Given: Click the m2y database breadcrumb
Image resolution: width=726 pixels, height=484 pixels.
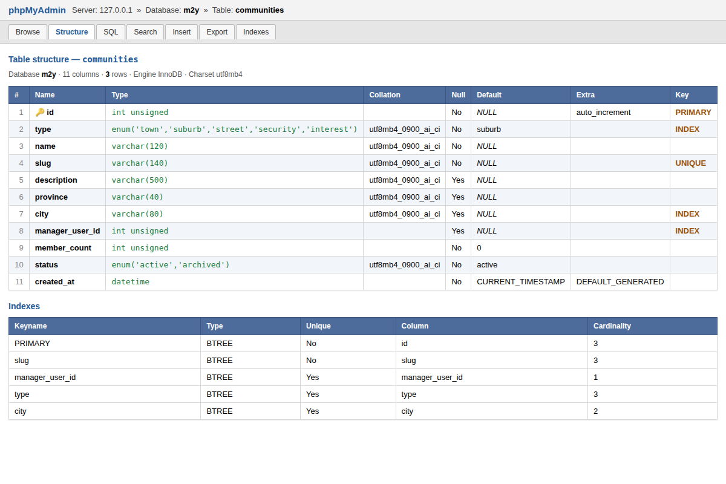Looking at the screenshot, I should [x=191, y=10].
